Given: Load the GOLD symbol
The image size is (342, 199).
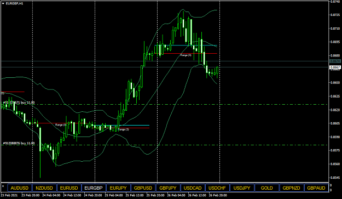Looking at the screenshot, I should [266, 188].
